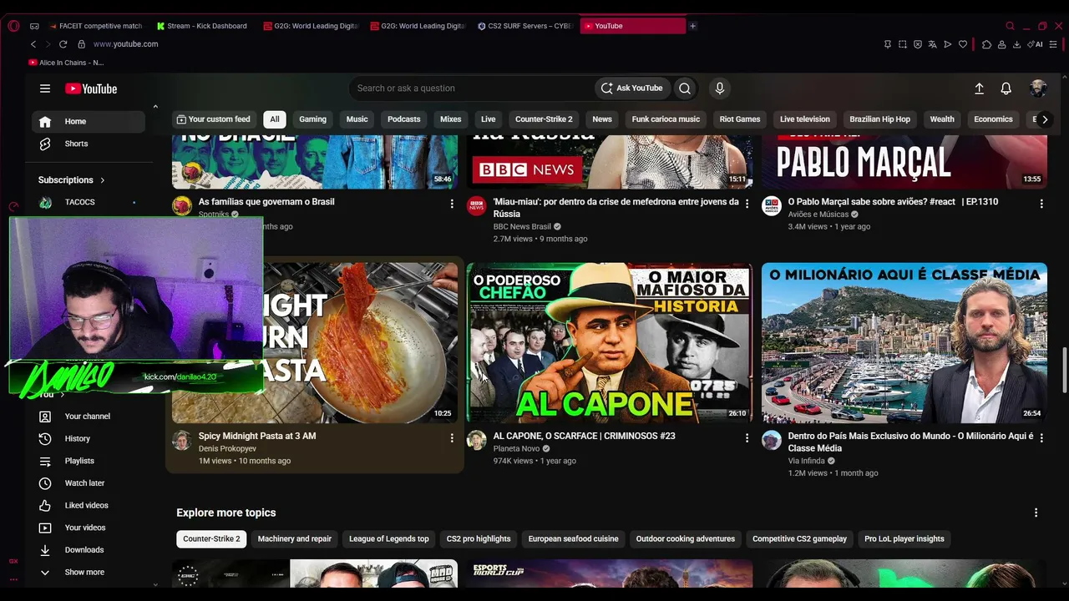Viewport: 1069px width, 601px height.
Task: Select the Gaming filter chip
Action: tap(313, 119)
